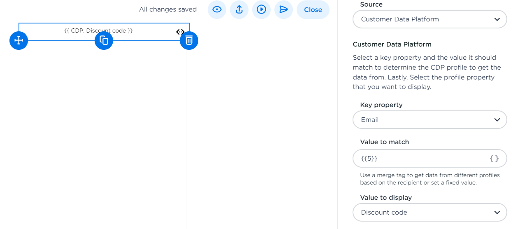The width and height of the screenshot is (520, 229).
Task: Click the Close button
Action: tap(313, 9)
